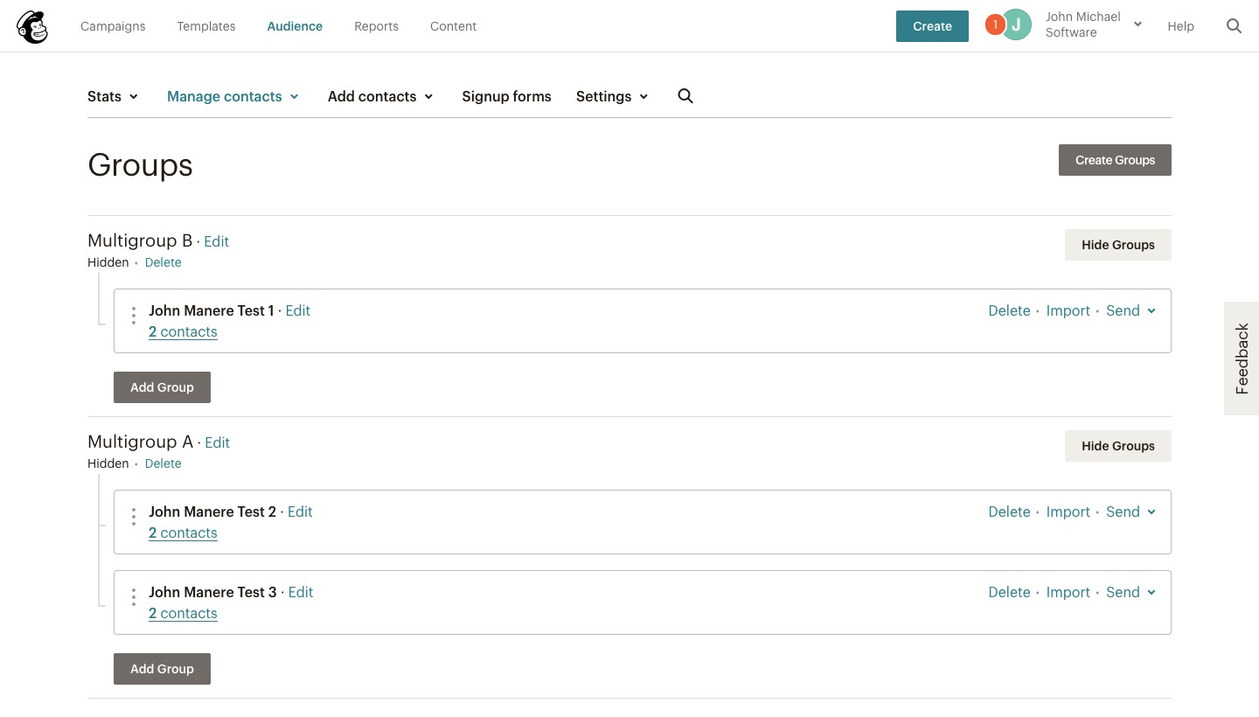
Task: Delete the John Manere Test 2 group
Action: pos(1009,512)
